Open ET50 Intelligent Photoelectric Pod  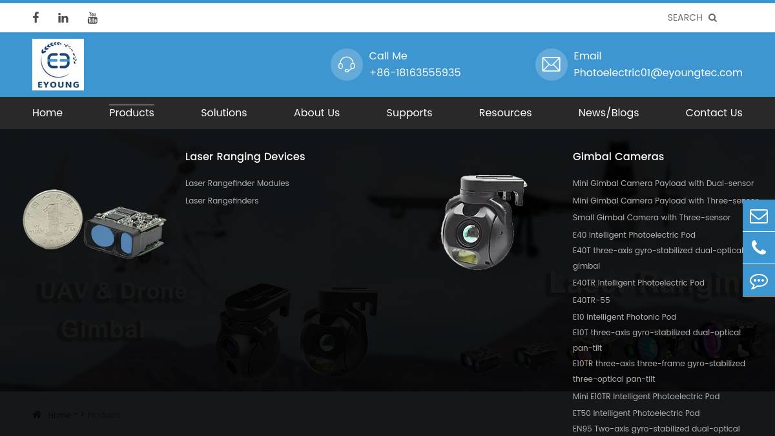point(636,413)
